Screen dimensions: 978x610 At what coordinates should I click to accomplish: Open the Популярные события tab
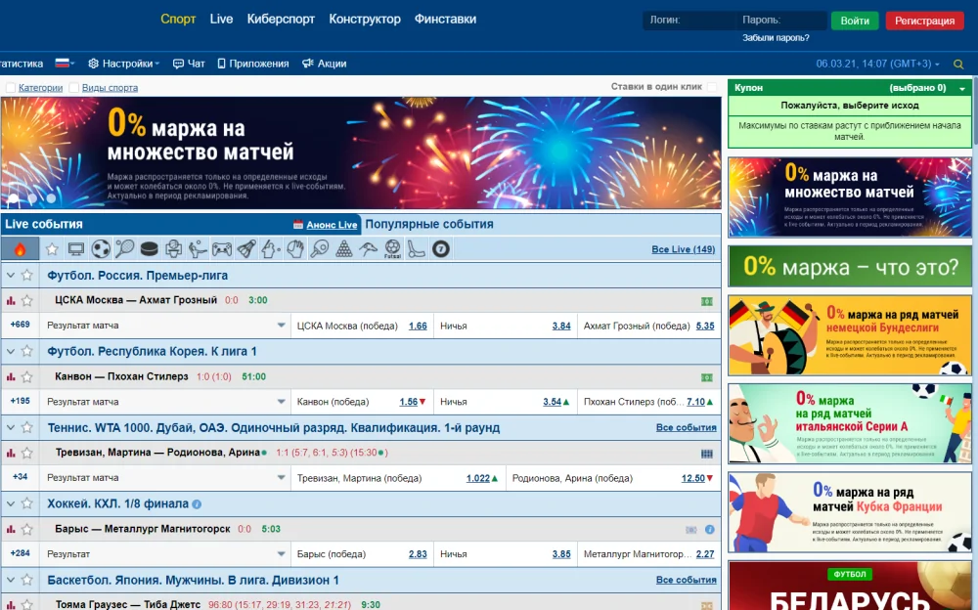(x=429, y=224)
